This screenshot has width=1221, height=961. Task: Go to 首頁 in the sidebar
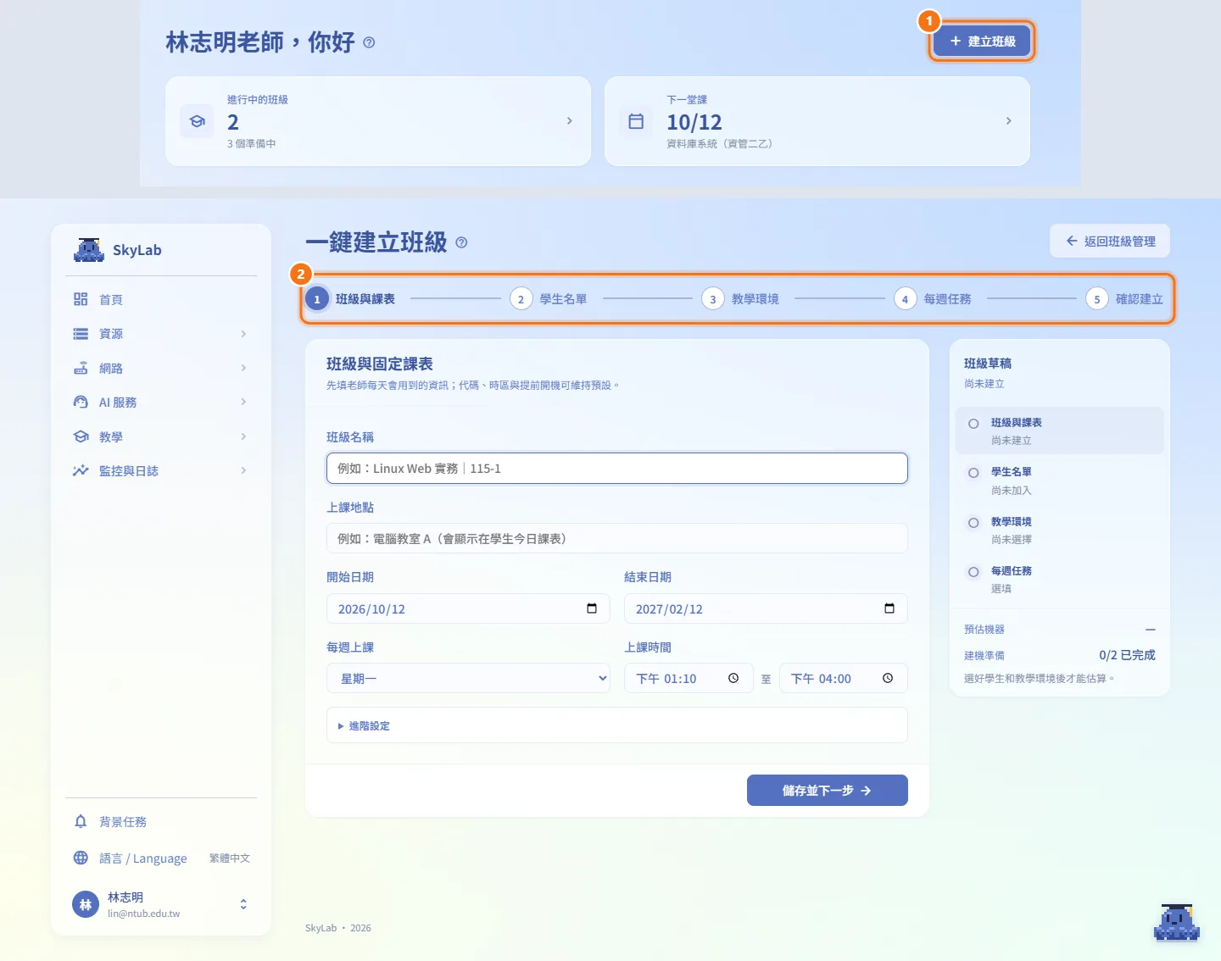coord(160,299)
